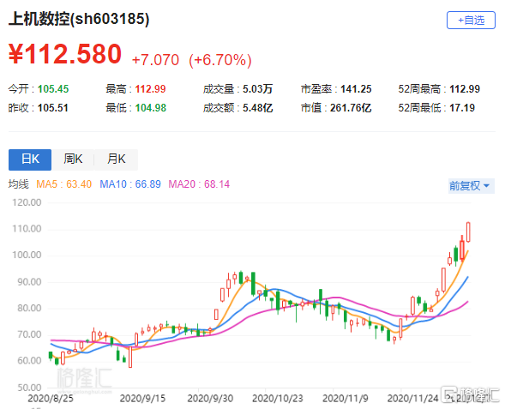Click the 今开 value 105.45
The height and width of the screenshot is (409, 505).
[53, 89]
